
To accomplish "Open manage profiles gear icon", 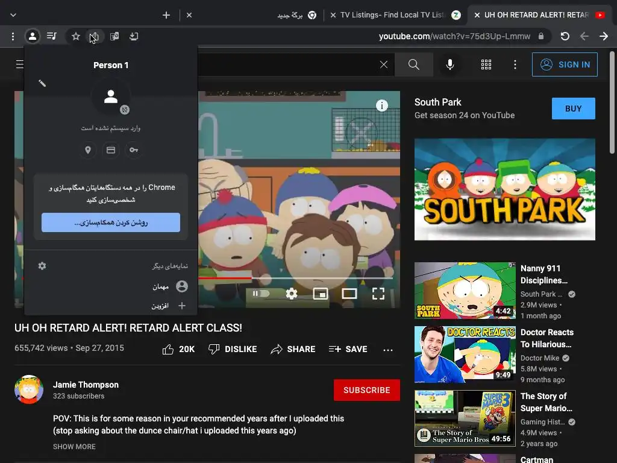I will [42, 266].
